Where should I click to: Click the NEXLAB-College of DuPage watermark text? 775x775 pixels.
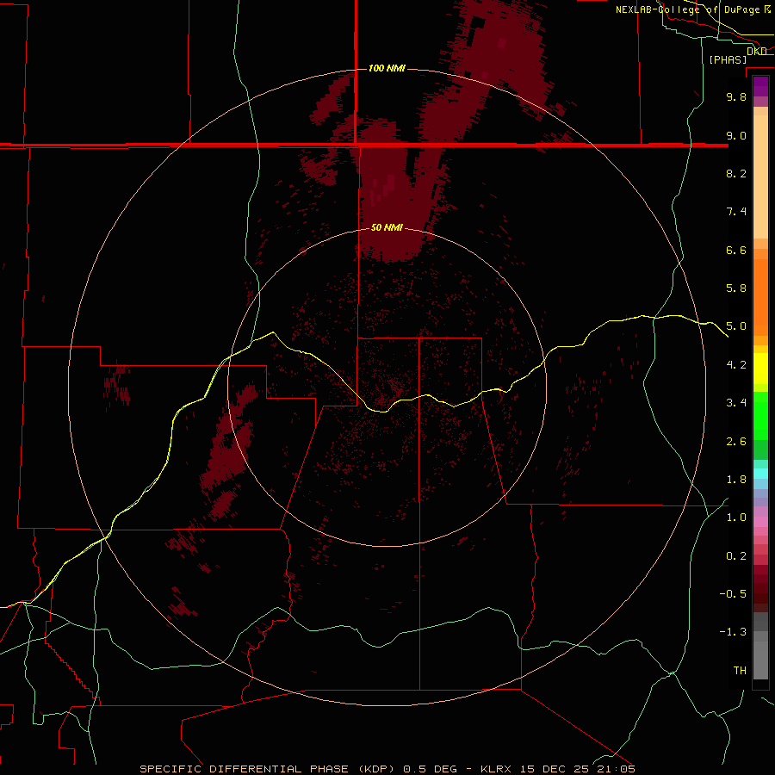tap(692, 9)
